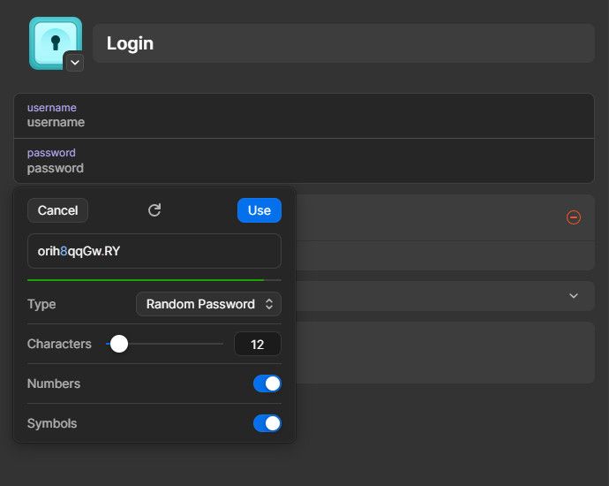The image size is (609, 486).
Task: Click the large empty notes box on the right
Action: [x=445, y=352]
